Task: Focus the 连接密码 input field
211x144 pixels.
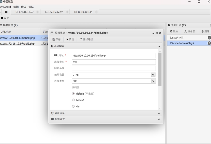Action: point(114,62)
